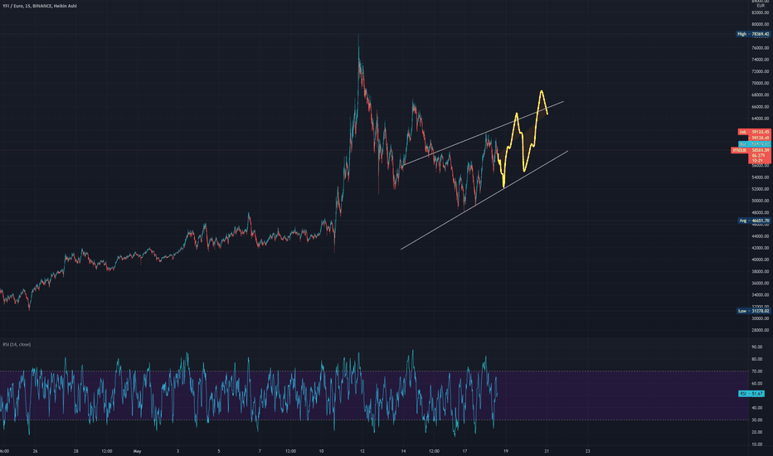Click the 19 date on the time axis
Image resolution: width=773 pixels, height=456 pixels.
point(505,450)
